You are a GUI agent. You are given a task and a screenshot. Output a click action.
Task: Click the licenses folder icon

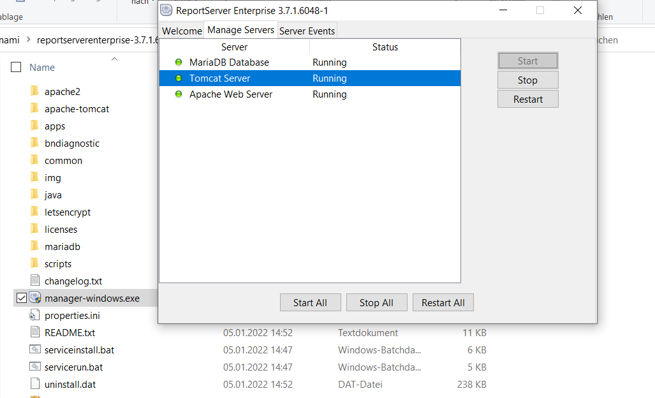tap(34, 229)
